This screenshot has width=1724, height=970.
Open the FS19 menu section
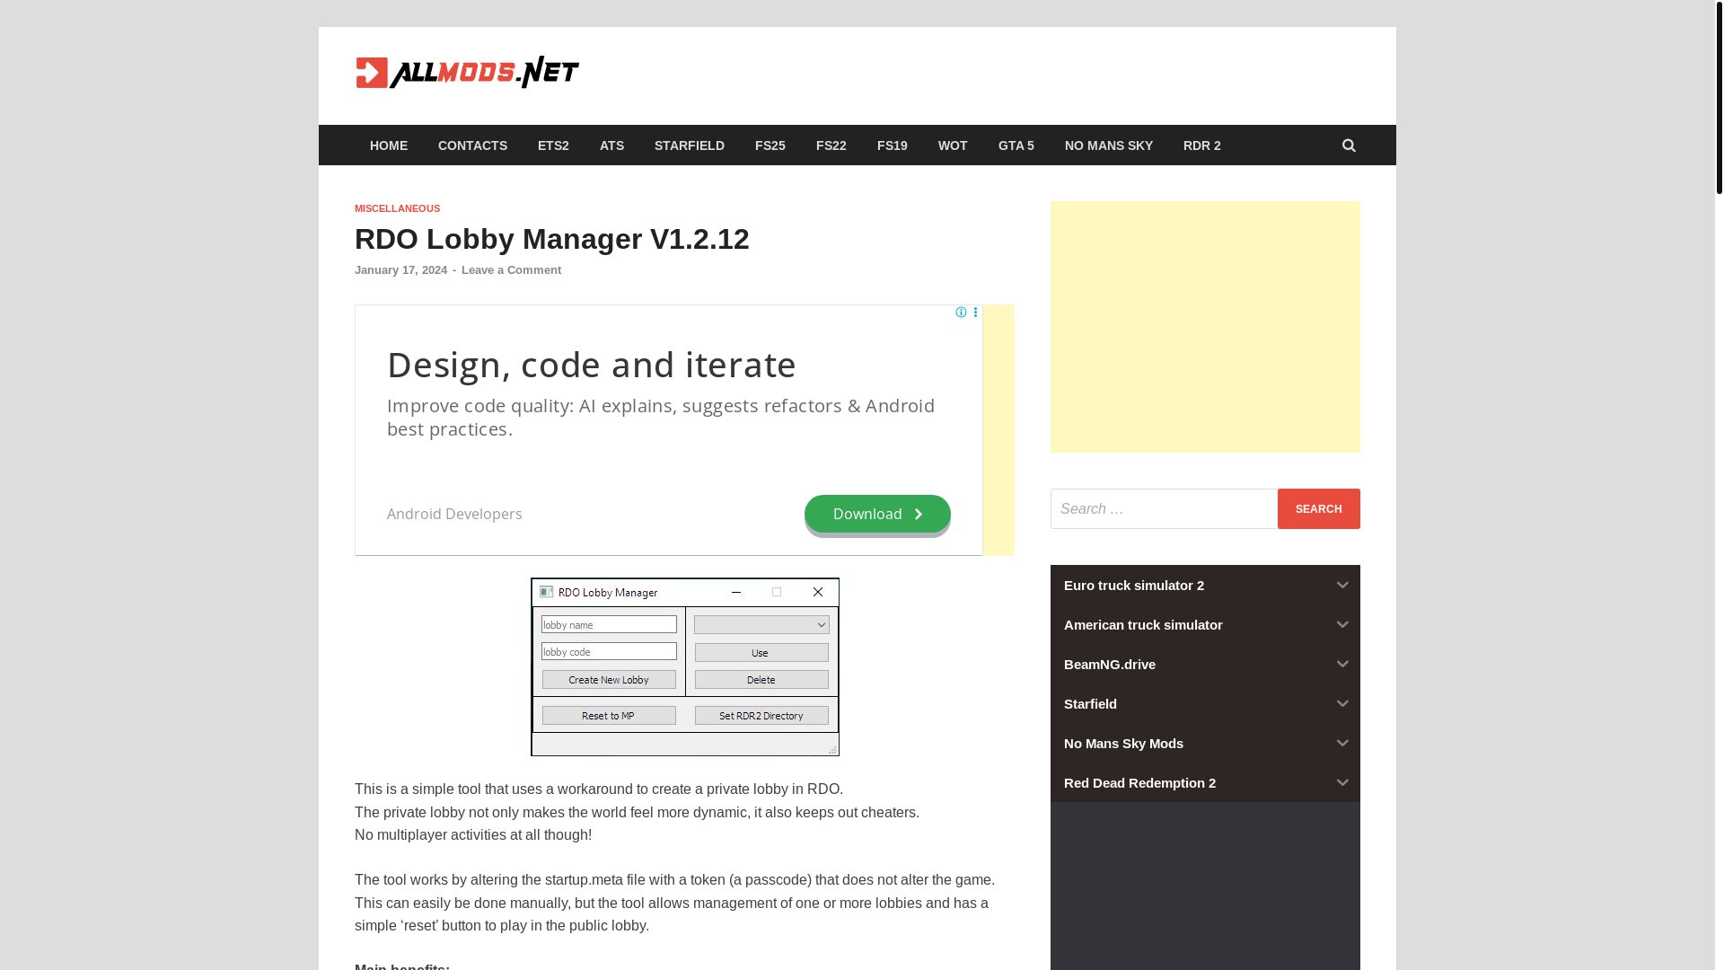tap(893, 145)
